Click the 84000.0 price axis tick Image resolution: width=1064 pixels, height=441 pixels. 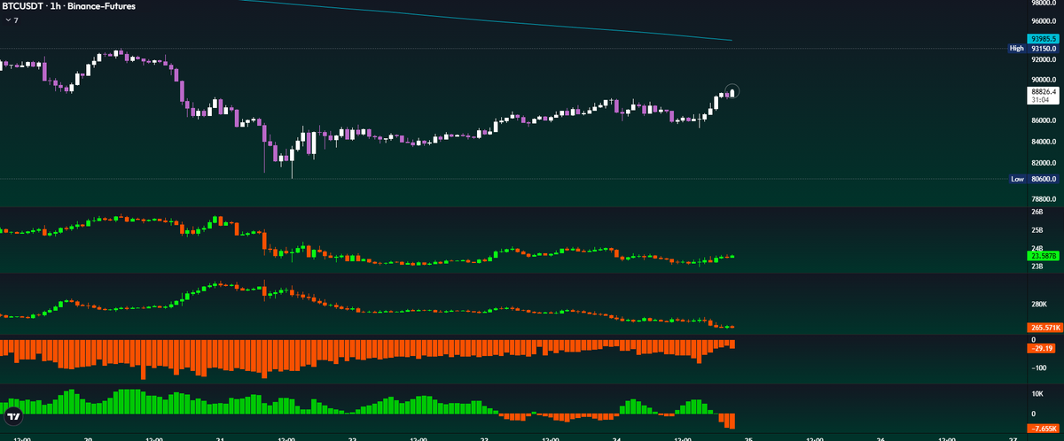pyautogui.click(x=1042, y=142)
